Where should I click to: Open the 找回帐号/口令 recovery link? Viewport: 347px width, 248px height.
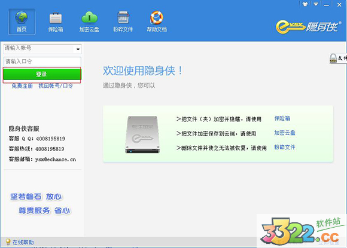56,86
